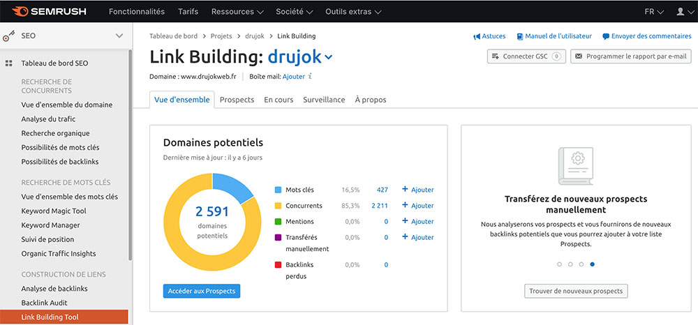Screen dimensions: 698x325
Task: Switch to the Prospects tab
Action: tap(237, 100)
